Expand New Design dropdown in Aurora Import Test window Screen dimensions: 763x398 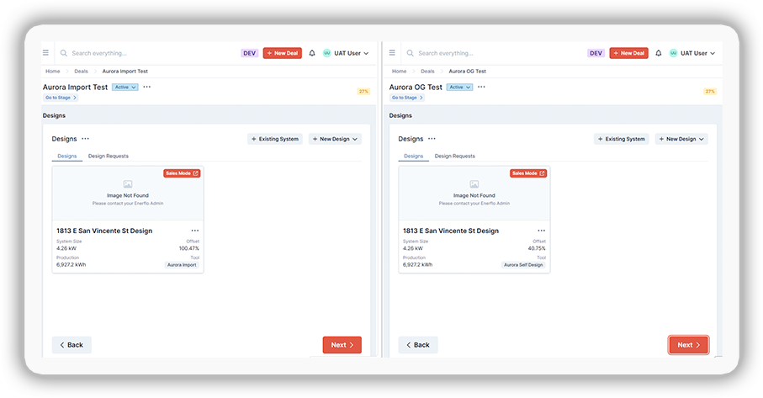pyautogui.click(x=335, y=139)
